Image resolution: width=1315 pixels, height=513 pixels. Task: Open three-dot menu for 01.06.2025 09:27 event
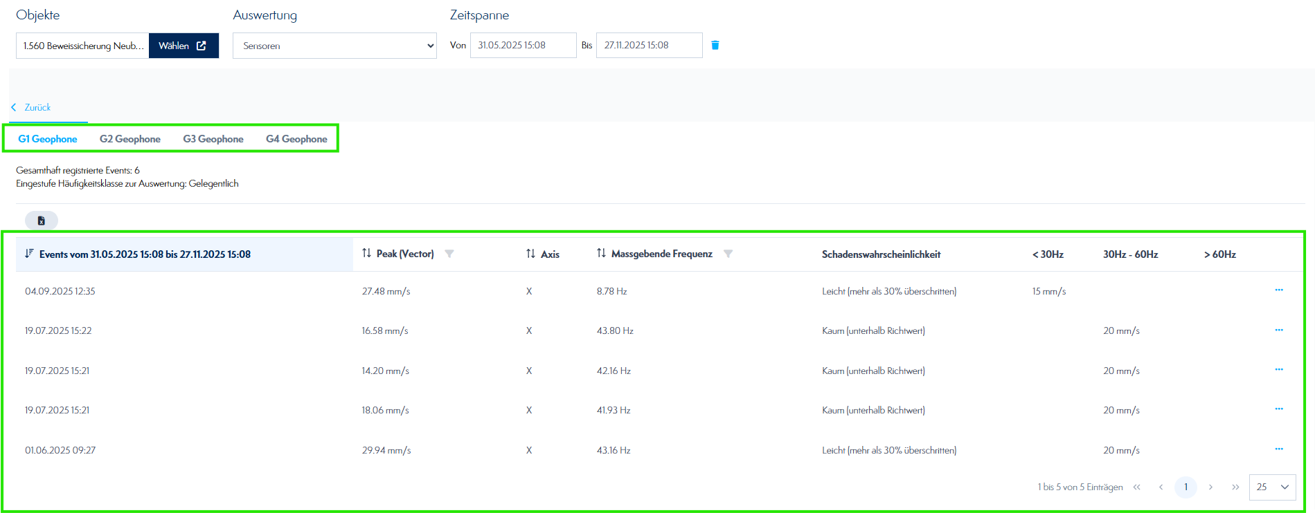pyautogui.click(x=1278, y=449)
